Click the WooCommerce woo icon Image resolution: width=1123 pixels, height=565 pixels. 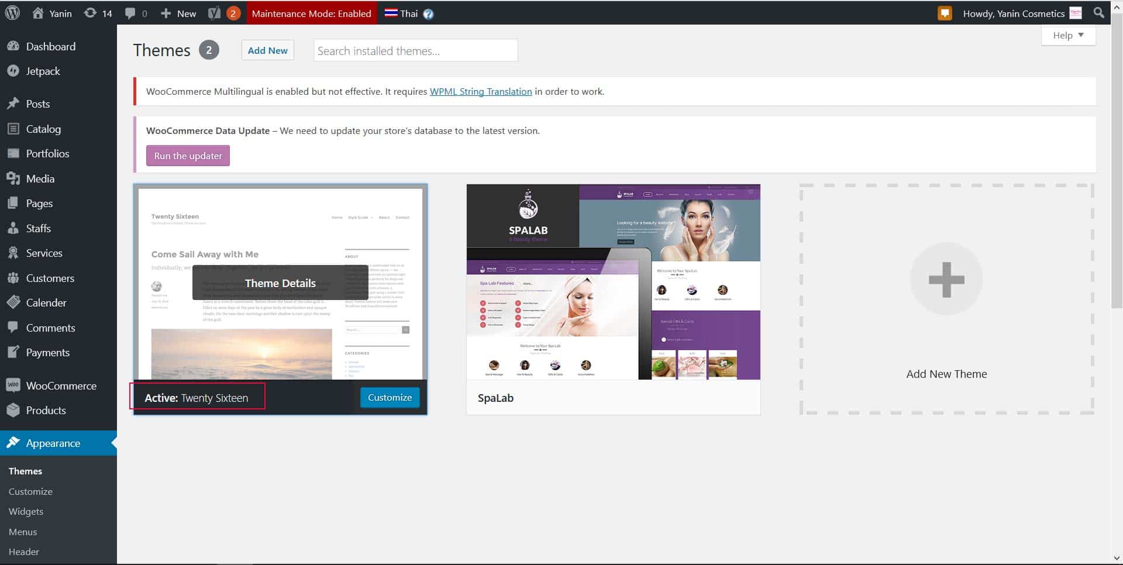13,385
